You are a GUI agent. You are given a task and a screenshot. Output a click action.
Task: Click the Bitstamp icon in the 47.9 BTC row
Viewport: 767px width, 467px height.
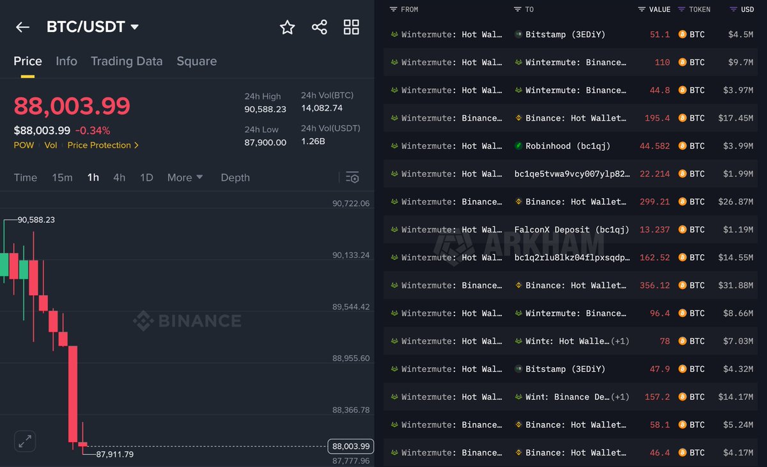point(518,369)
